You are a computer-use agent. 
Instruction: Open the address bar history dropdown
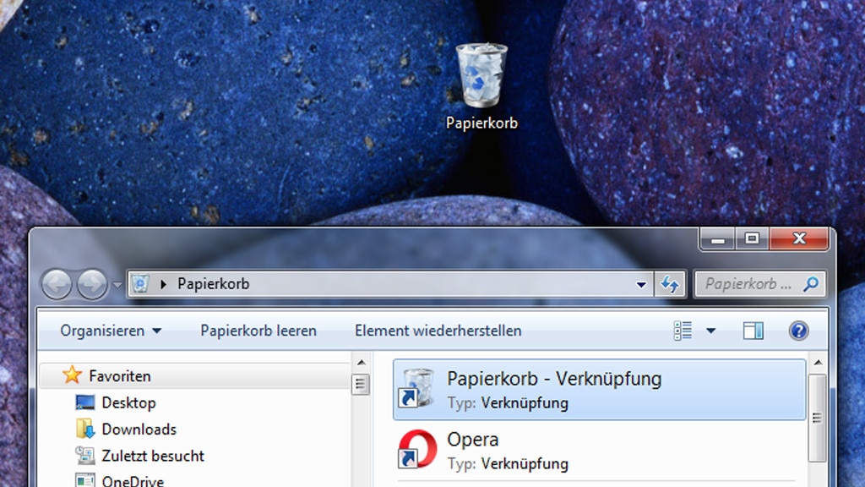(641, 285)
